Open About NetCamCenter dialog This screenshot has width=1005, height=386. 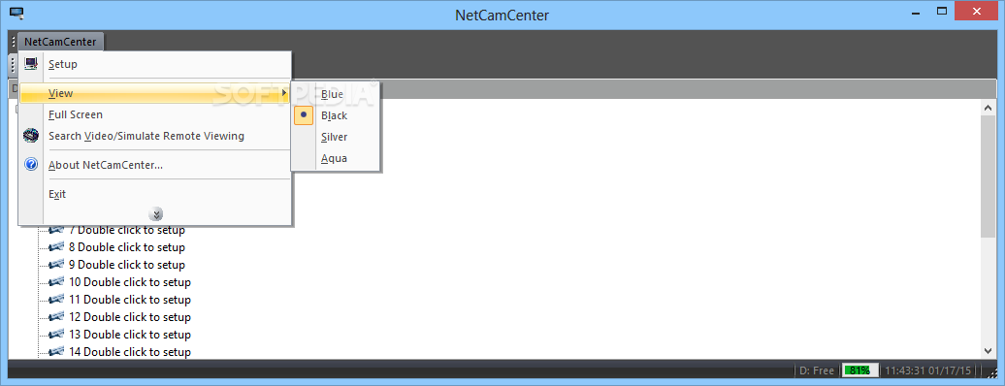(155, 165)
